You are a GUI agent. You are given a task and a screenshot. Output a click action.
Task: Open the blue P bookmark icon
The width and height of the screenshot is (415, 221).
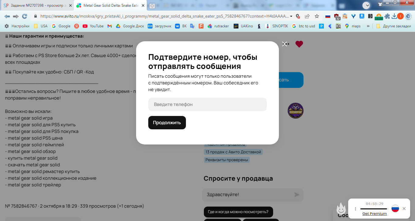(321, 26)
